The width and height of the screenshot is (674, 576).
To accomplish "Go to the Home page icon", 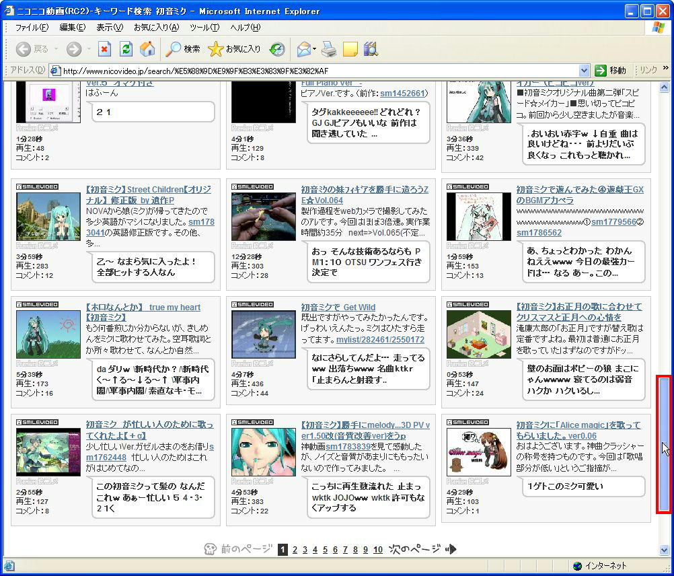I will 147,49.
